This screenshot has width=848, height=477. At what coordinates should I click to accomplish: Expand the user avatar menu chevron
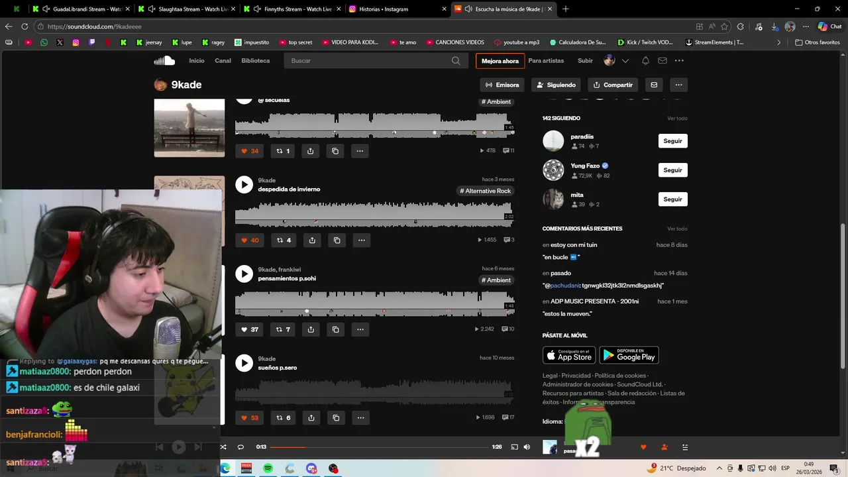pos(625,61)
